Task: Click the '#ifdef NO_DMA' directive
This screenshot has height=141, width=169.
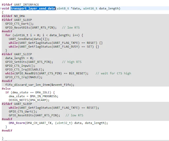Action: tap(13, 16)
